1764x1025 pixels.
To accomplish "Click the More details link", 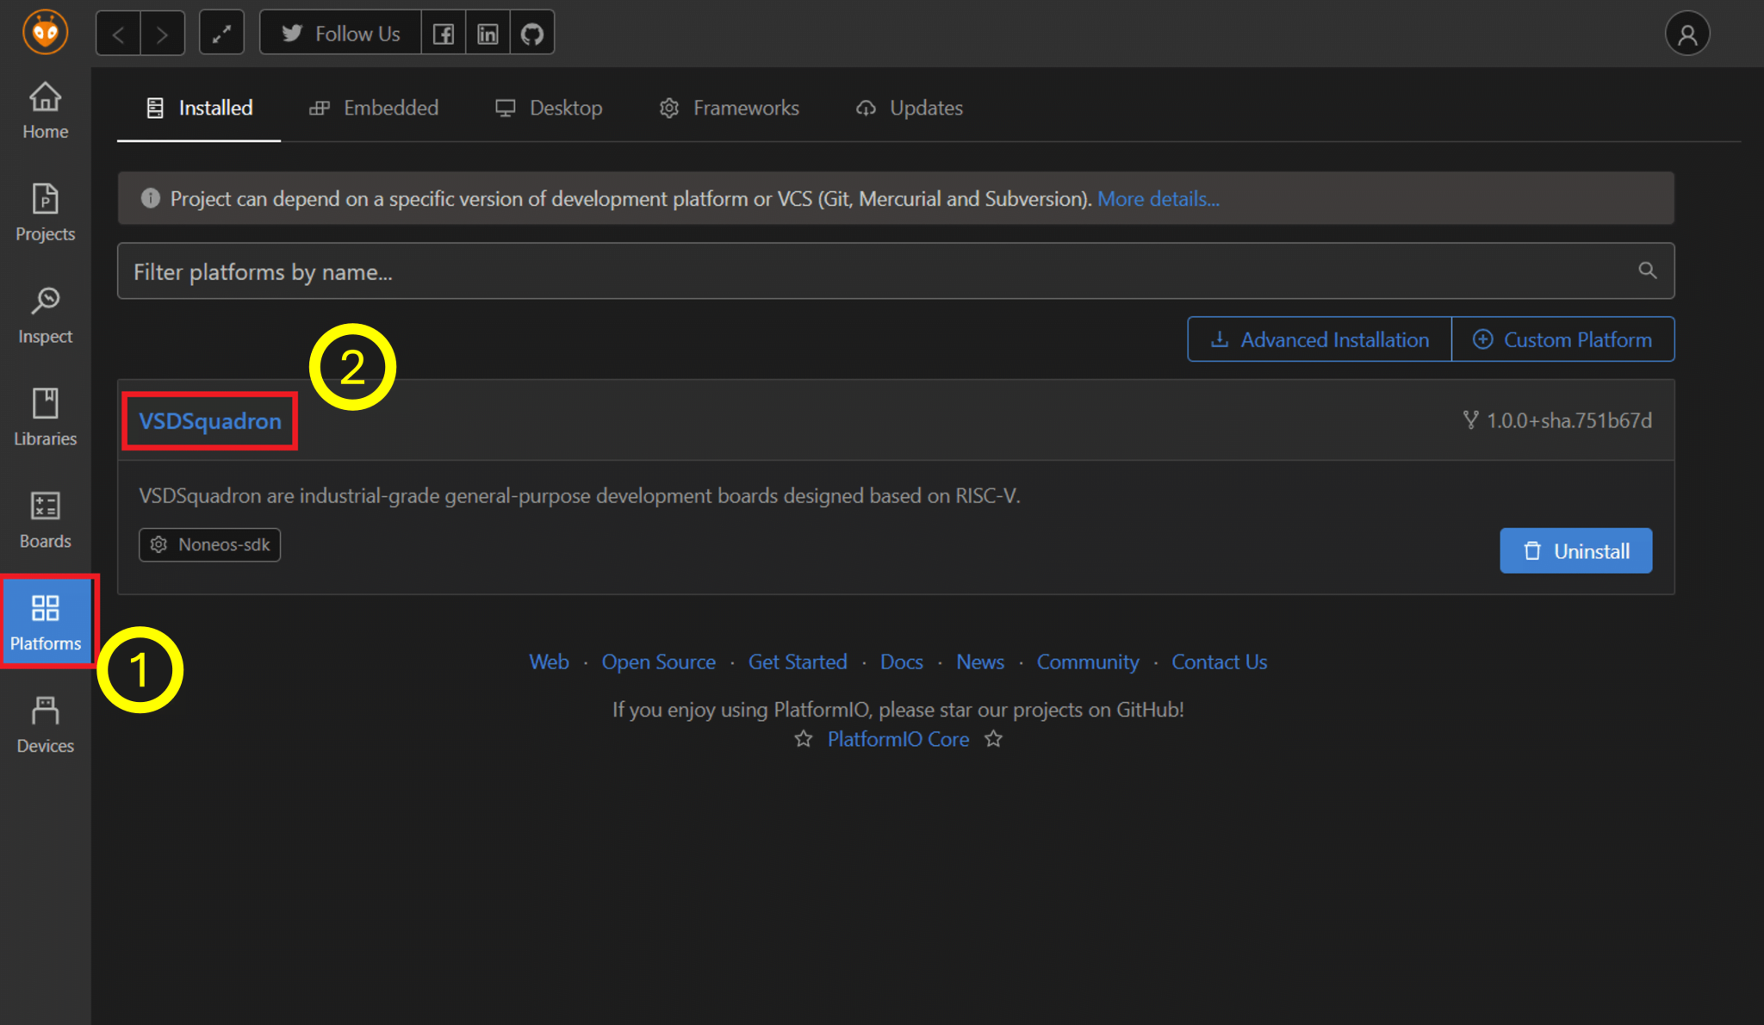I will click(x=1158, y=199).
